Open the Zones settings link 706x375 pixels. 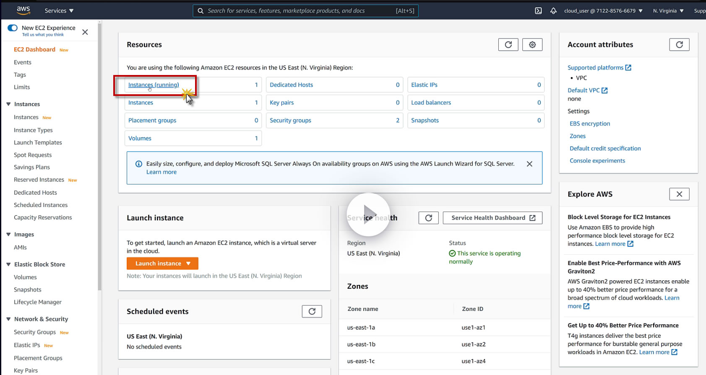coord(578,136)
